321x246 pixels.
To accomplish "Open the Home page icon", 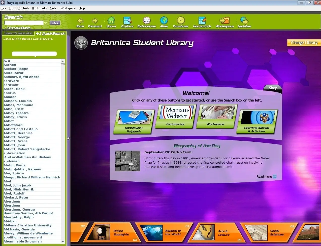I will pyautogui.click(x=111, y=22).
